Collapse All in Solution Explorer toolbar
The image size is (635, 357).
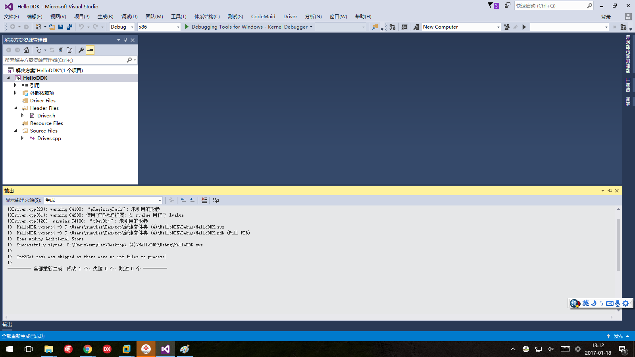(61, 50)
